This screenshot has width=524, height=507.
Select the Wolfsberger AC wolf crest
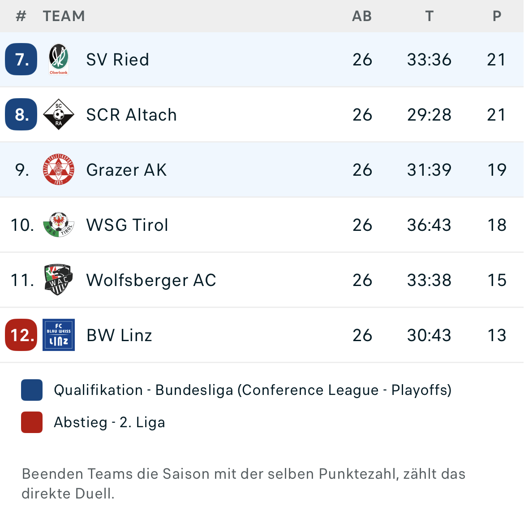click(59, 280)
